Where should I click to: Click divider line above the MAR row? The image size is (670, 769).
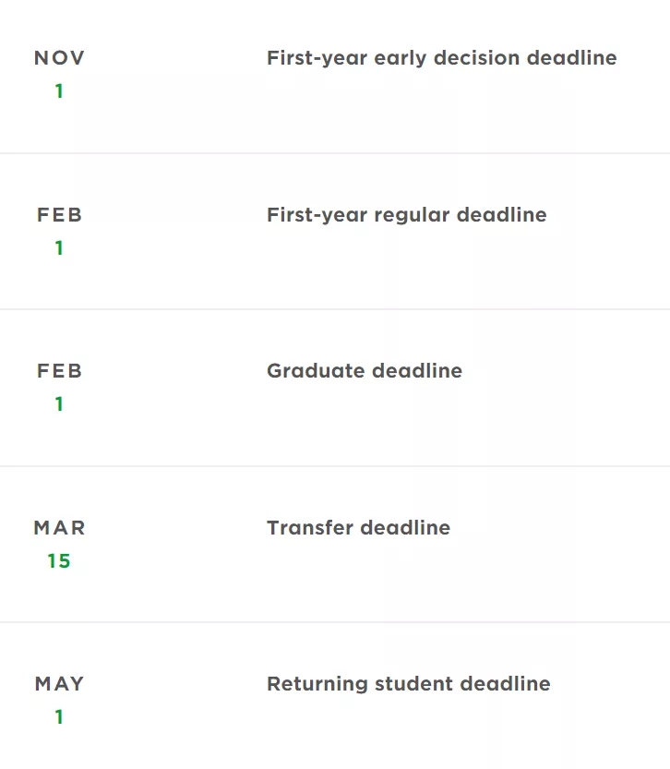[335, 466]
